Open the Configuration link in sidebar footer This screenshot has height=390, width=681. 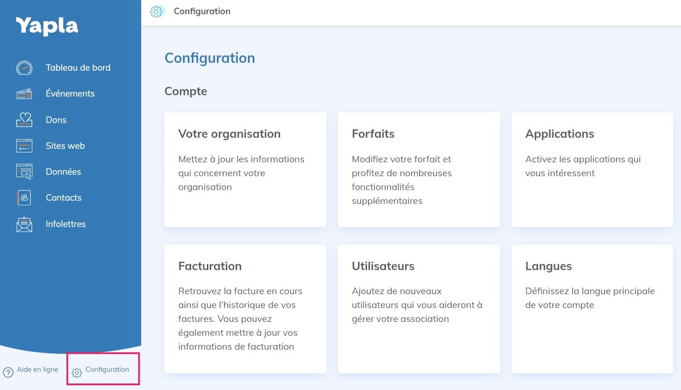(x=107, y=370)
